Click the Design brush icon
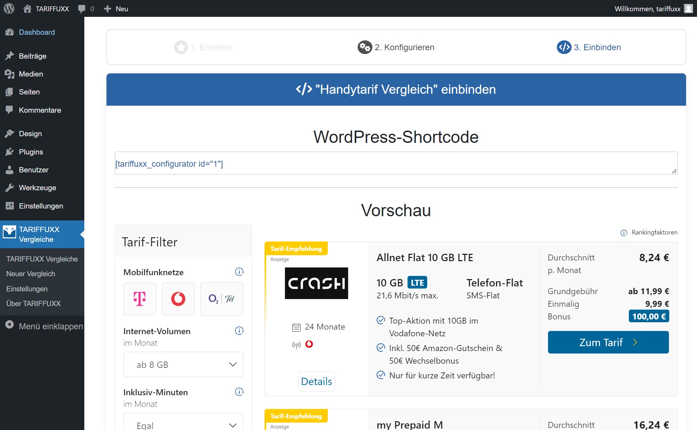 pos(9,134)
